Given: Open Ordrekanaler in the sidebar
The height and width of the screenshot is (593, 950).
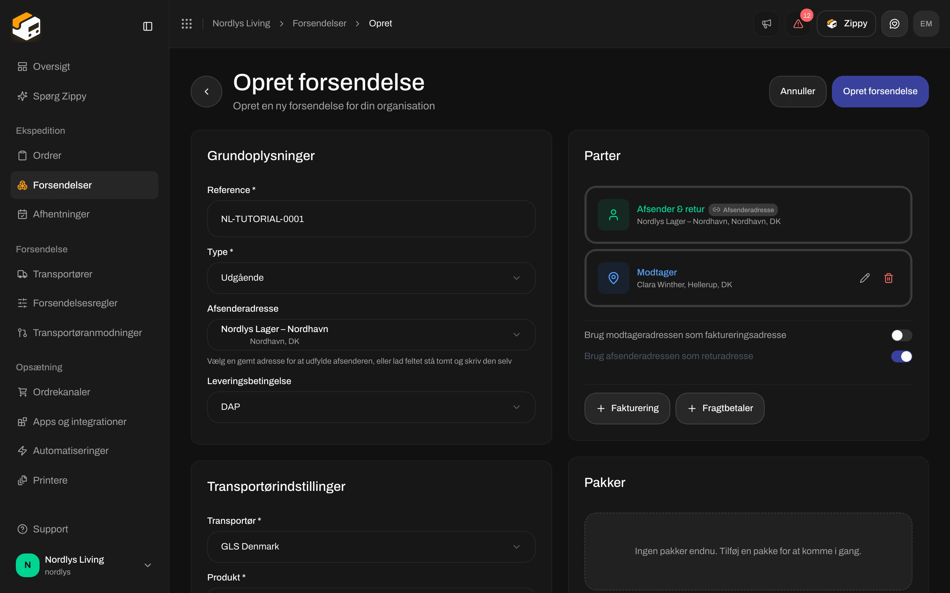Looking at the screenshot, I should 84,392.
